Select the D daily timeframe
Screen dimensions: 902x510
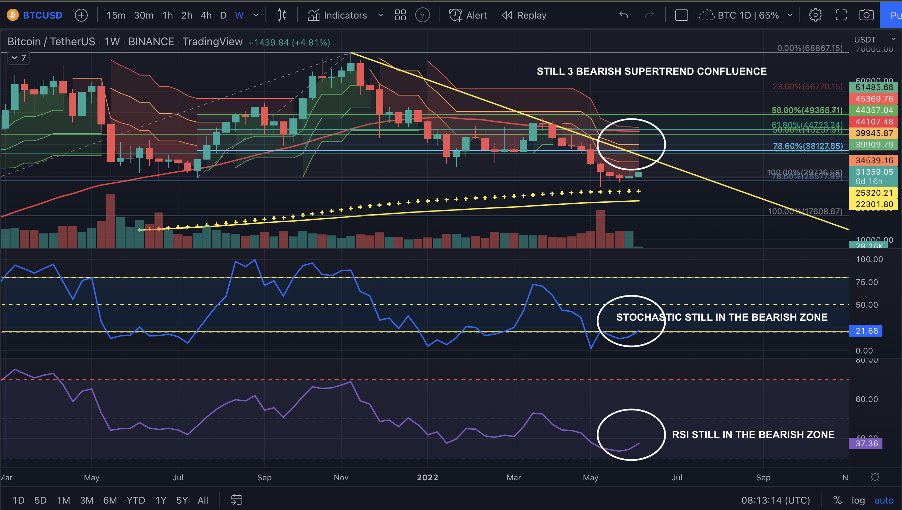point(223,15)
